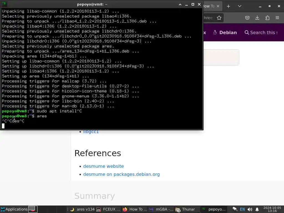Minimize the Firefox window
Viewport: 284px width, 213px height.
[x=260, y=6]
